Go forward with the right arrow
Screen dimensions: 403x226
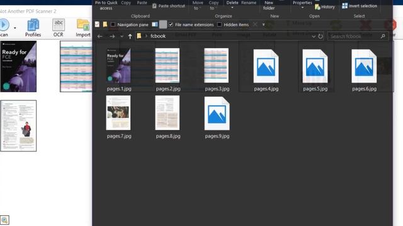tap(112, 36)
